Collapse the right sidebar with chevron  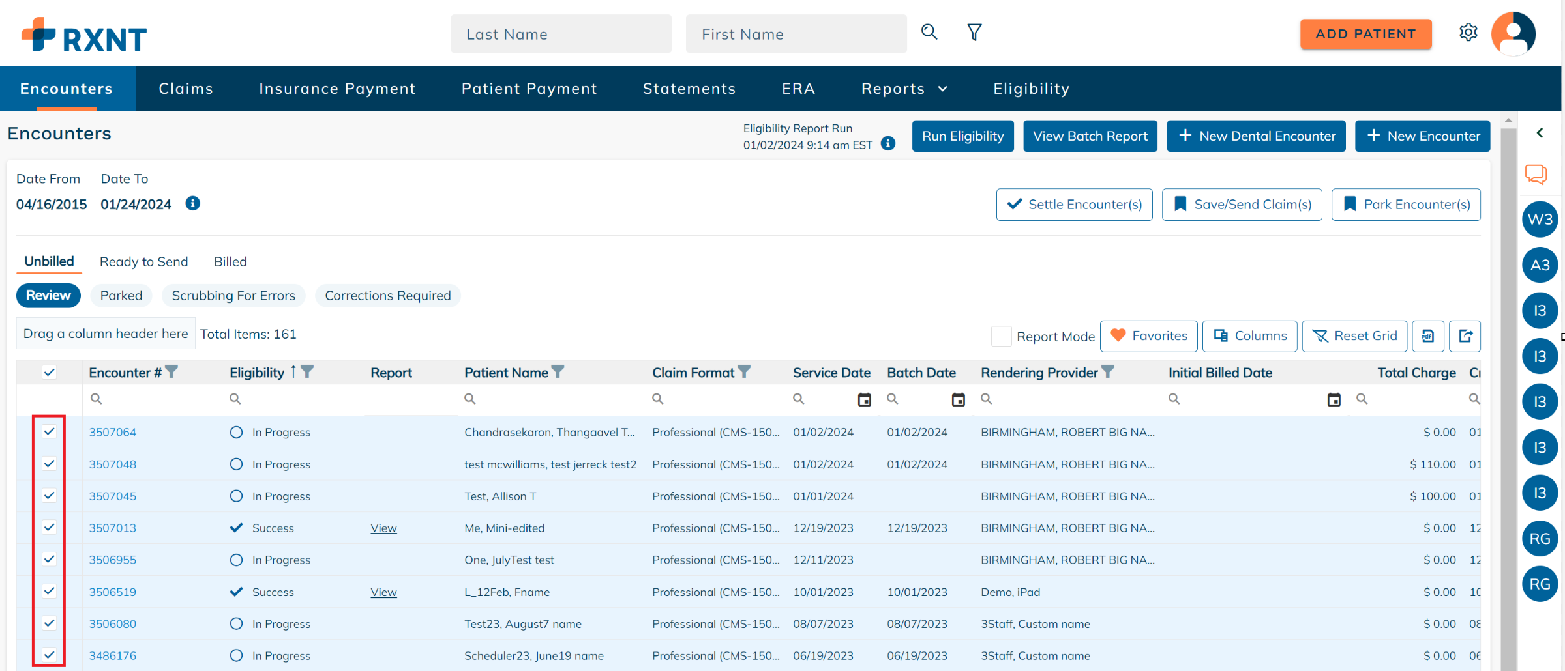point(1540,134)
